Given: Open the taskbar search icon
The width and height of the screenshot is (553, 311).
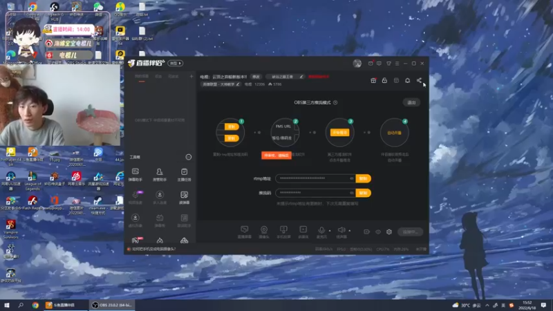Looking at the screenshot, I should (21, 305).
